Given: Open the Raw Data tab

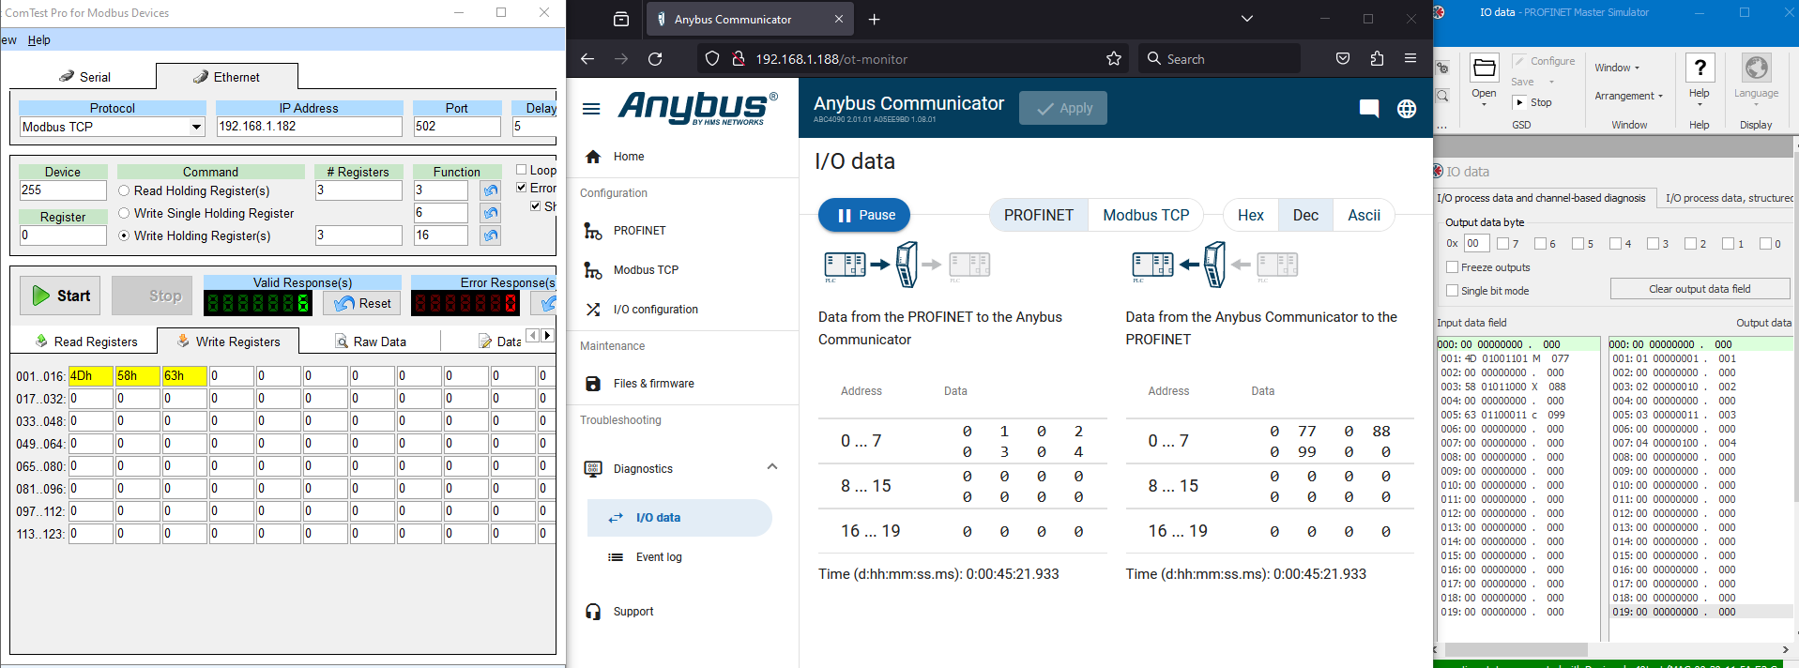Looking at the screenshot, I should coord(370,342).
